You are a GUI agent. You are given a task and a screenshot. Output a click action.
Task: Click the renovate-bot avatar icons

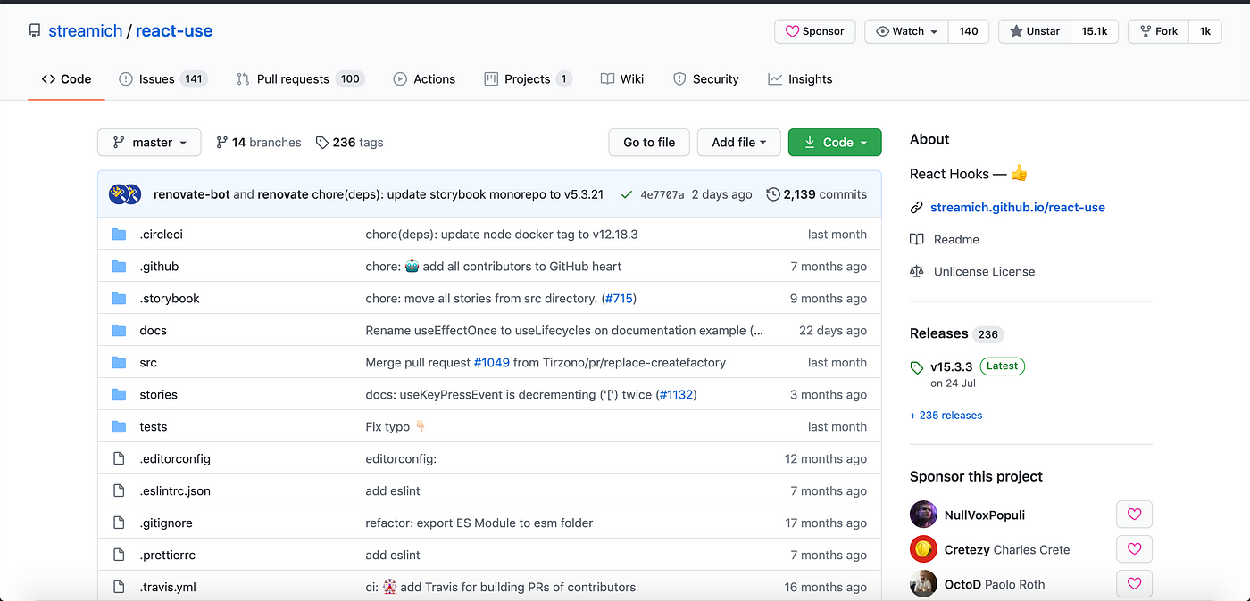click(x=125, y=194)
